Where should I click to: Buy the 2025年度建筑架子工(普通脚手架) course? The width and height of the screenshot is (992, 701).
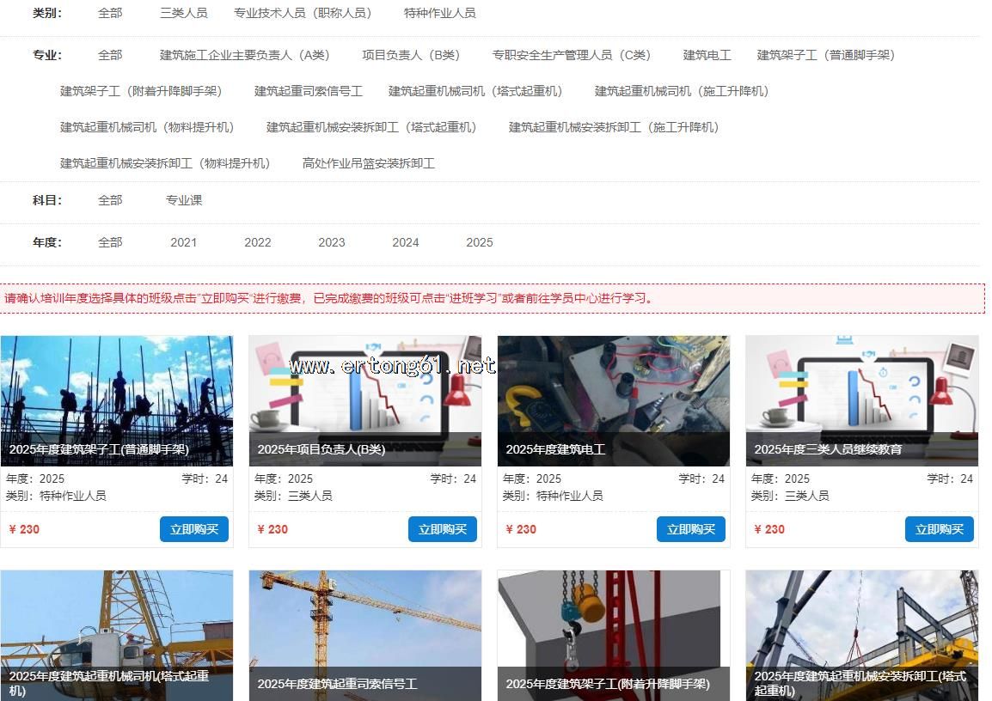coord(193,529)
